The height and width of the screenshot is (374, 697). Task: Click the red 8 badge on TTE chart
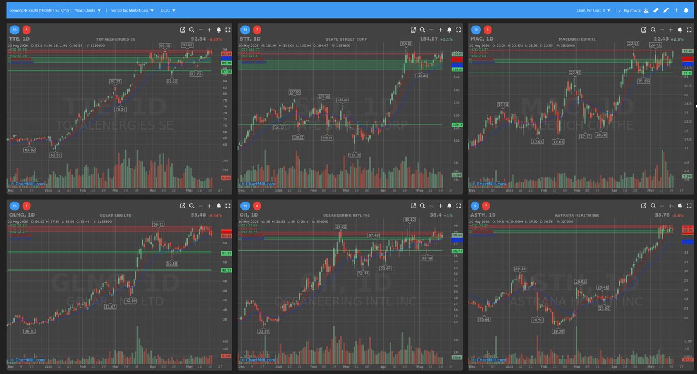26,30
